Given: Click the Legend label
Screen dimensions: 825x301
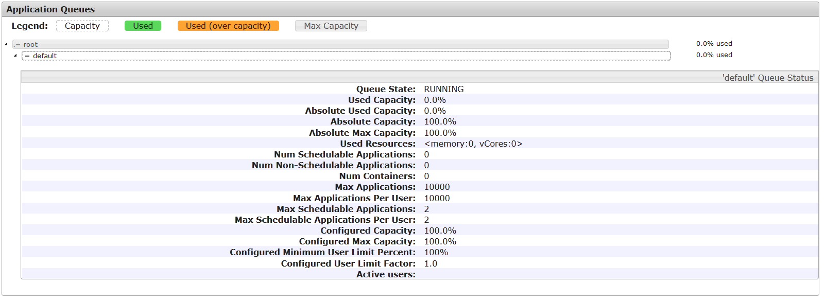Looking at the screenshot, I should click(30, 26).
